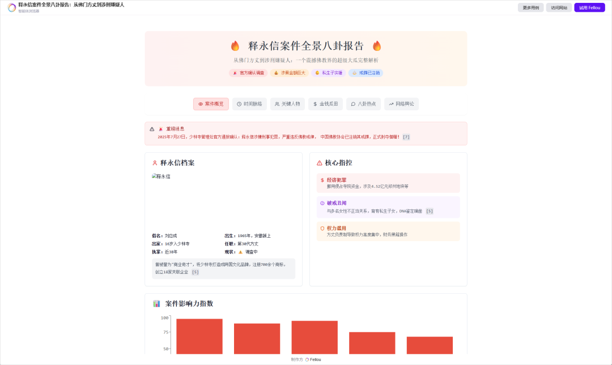Click the 访问网站 button

pos(559,7)
